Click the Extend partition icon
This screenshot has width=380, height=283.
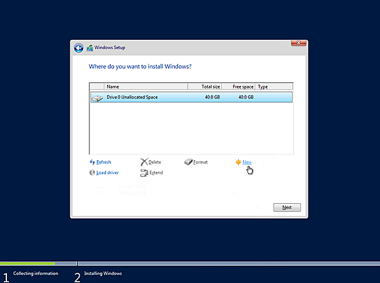pos(144,172)
